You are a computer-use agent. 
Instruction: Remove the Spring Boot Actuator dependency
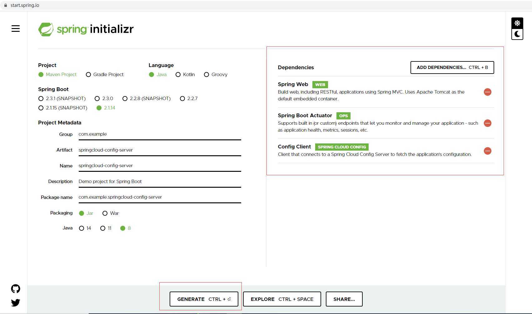(487, 123)
